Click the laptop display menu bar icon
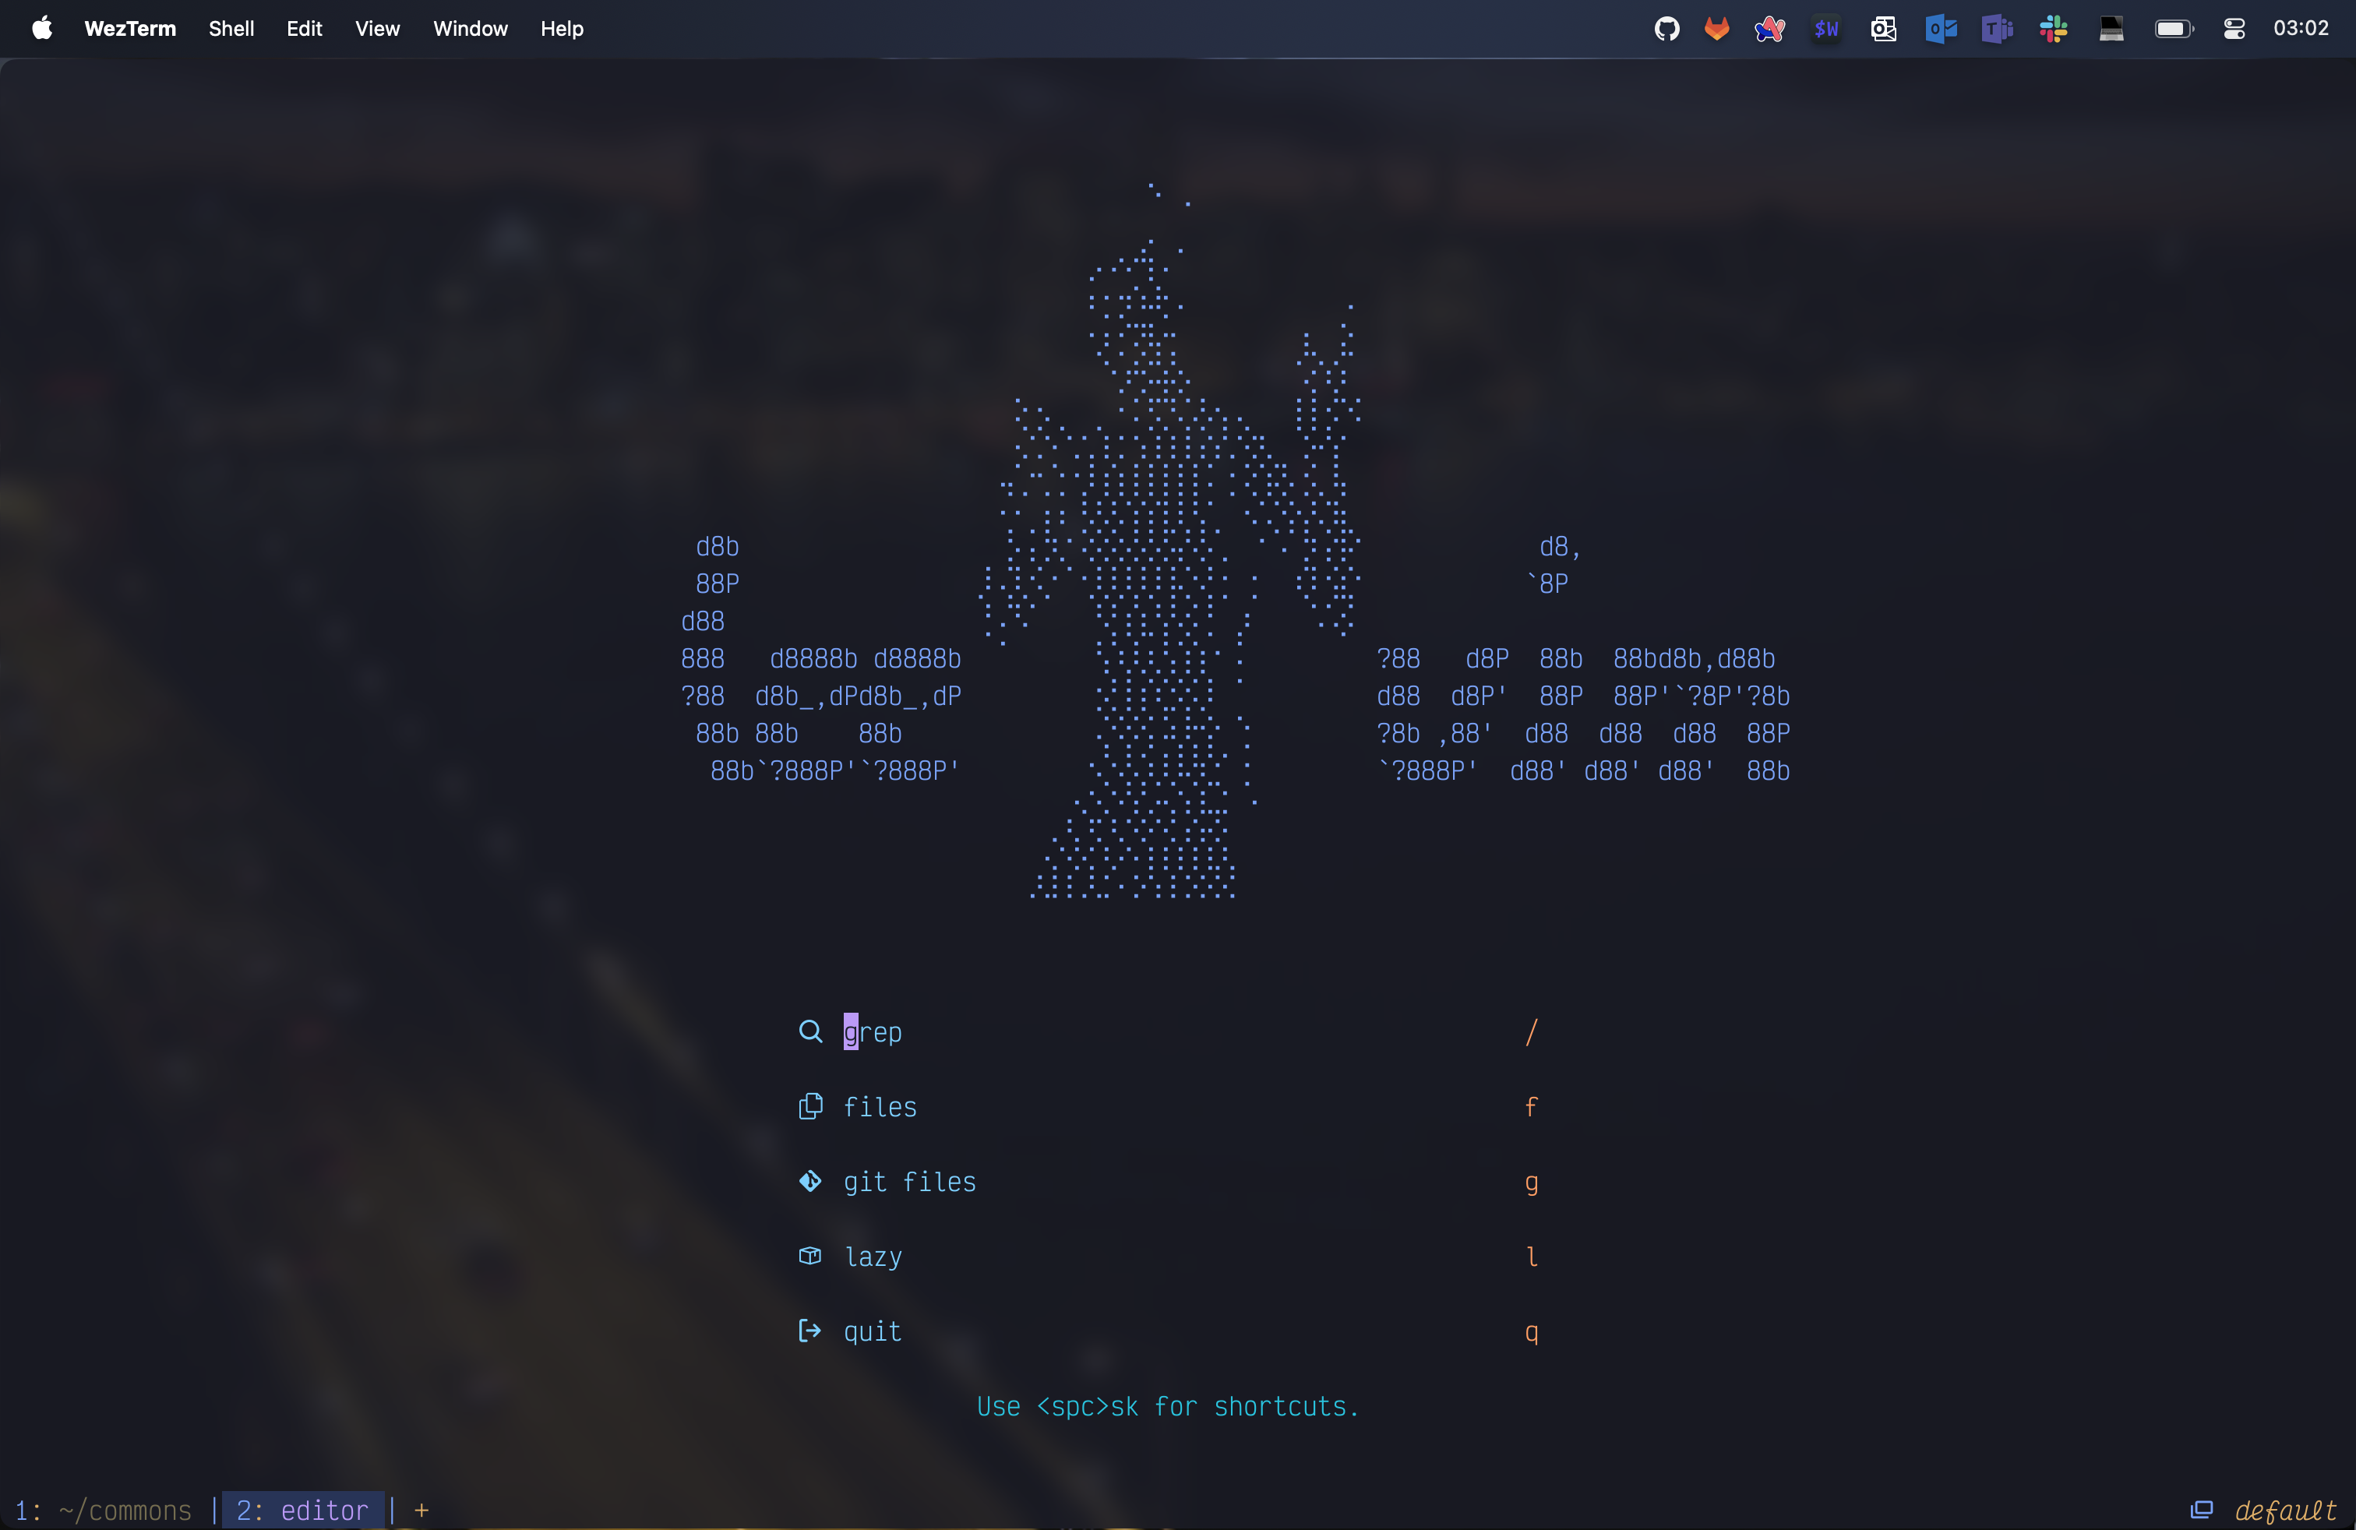The image size is (2356, 1530). click(x=2111, y=29)
